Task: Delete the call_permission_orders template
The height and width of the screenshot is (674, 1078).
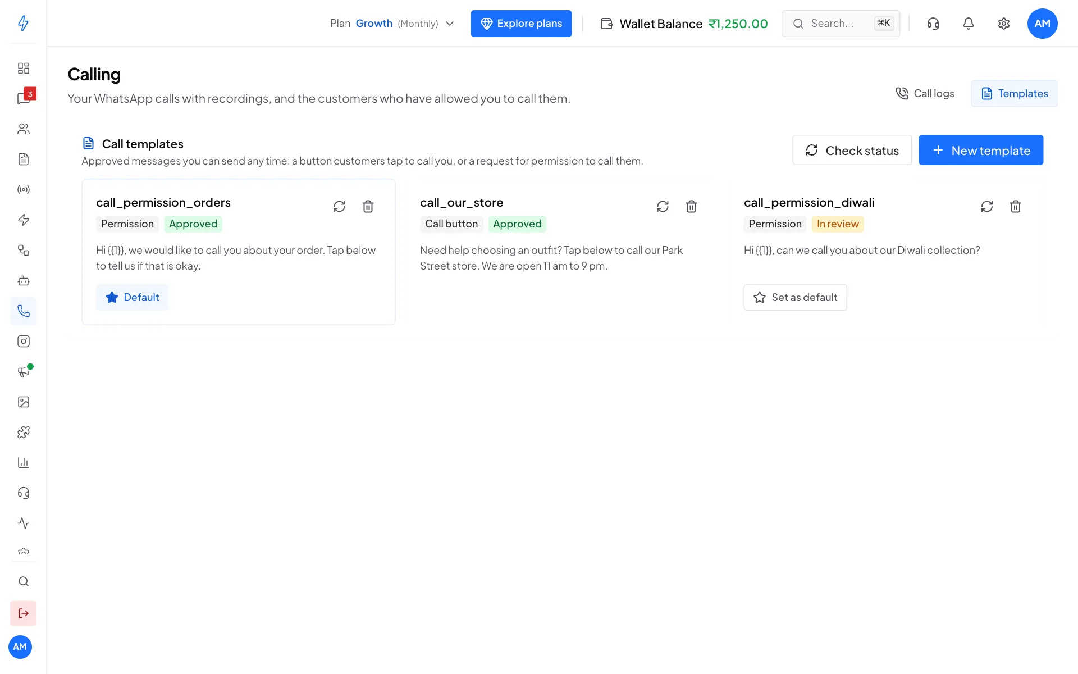Action: point(368,206)
